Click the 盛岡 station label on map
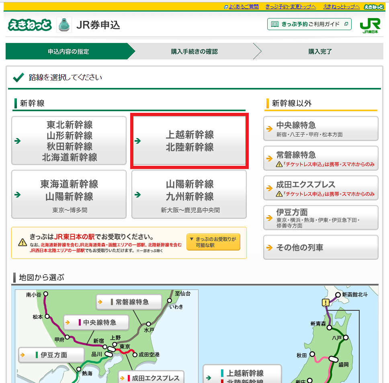This screenshot has height=383, width=389. (x=344, y=365)
